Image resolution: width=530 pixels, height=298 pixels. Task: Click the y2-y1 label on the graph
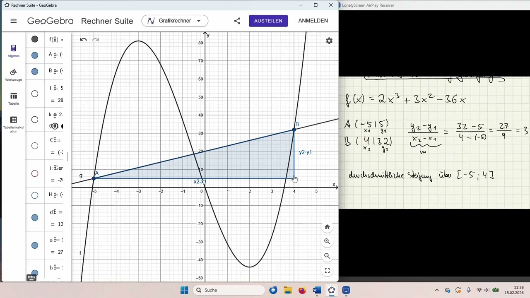305,152
